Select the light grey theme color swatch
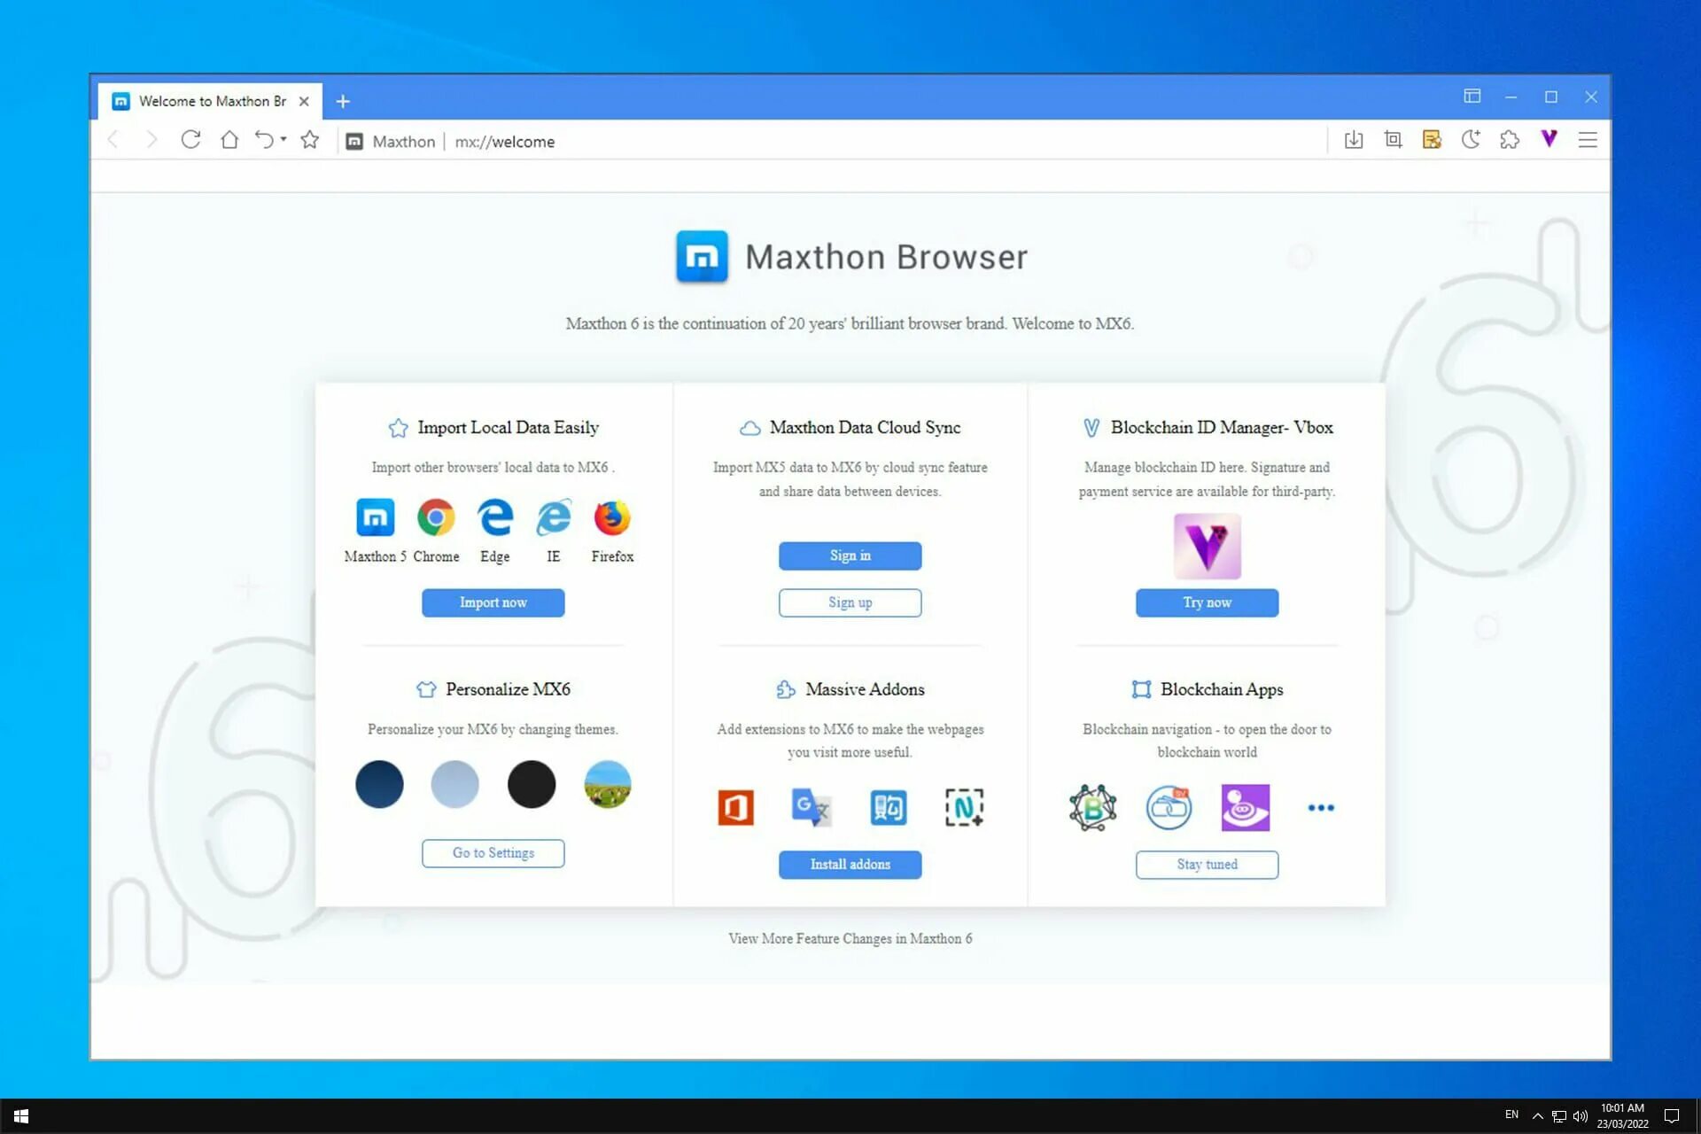This screenshot has height=1134, width=1701. click(454, 783)
